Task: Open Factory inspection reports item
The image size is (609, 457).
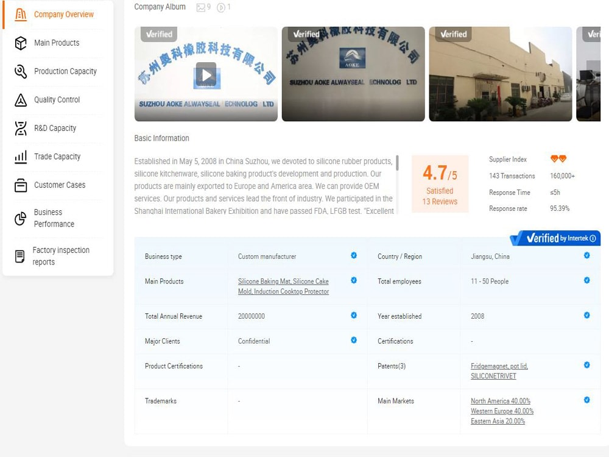Action: [61, 256]
